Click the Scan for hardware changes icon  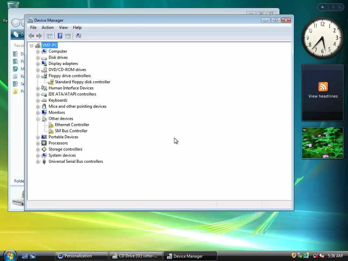tap(79, 36)
